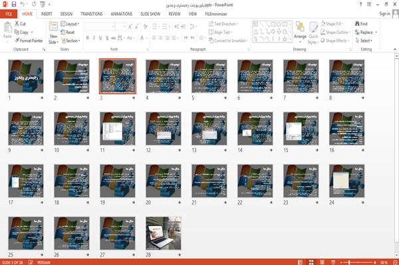The height and width of the screenshot is (265, 399).
Task: Click the Clear Formatting icon
Action: (145, 27)
